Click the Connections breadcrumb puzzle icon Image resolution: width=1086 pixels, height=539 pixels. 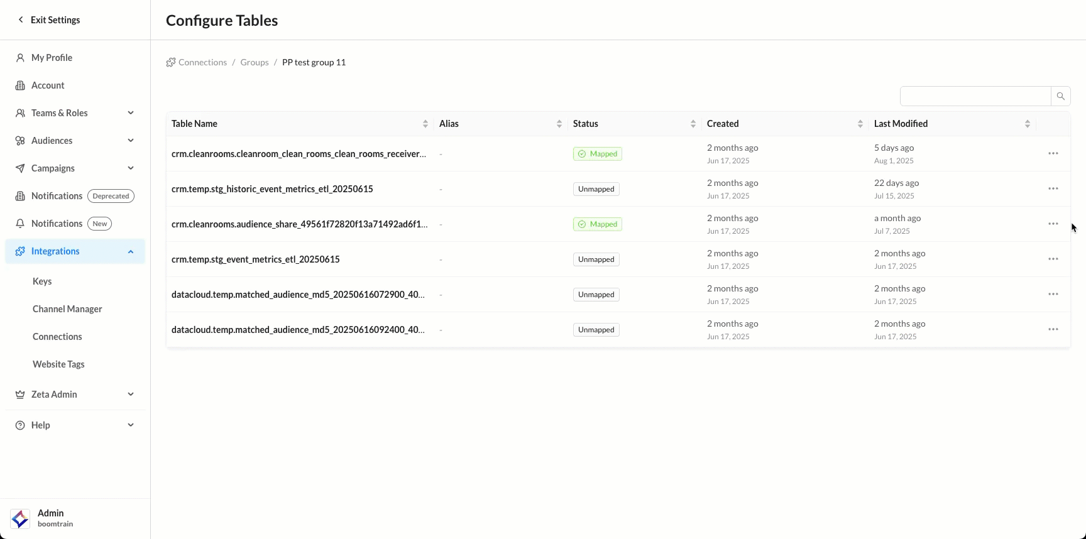pyautogui.click(x=171, y=62)
